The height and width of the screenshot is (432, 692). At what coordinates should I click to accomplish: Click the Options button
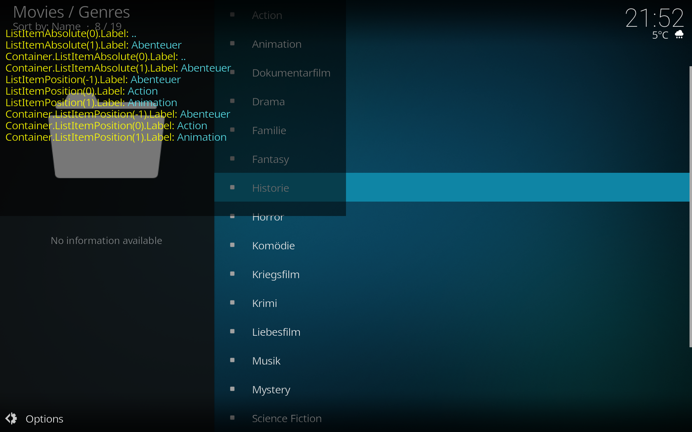point(44,418)
